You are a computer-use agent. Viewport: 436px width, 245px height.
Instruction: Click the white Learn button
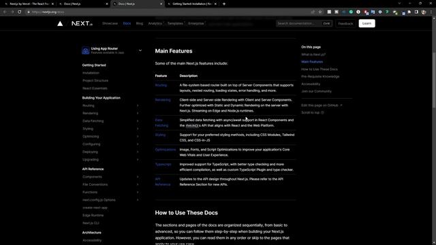point(367,23)
